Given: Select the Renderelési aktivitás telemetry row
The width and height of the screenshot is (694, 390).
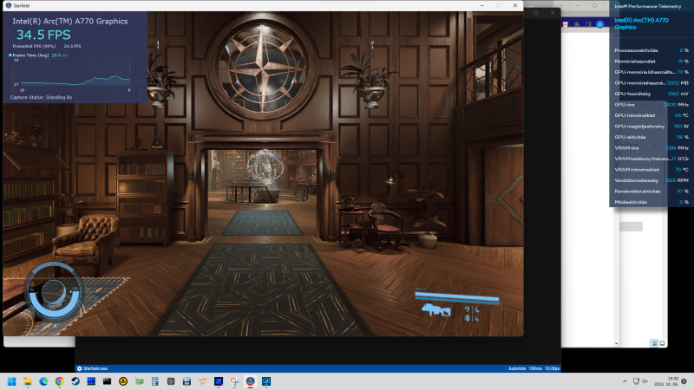Looking at the screenshot, I should click(651, 192).
